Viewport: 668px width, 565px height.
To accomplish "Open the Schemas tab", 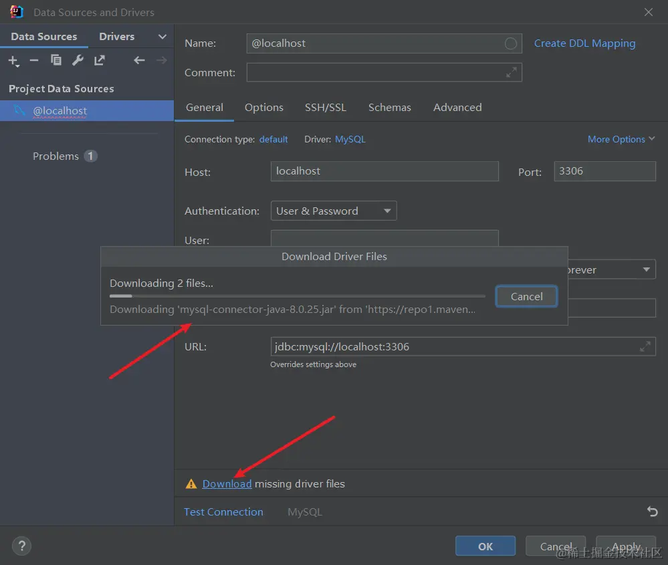I will (x=389, y=108).
